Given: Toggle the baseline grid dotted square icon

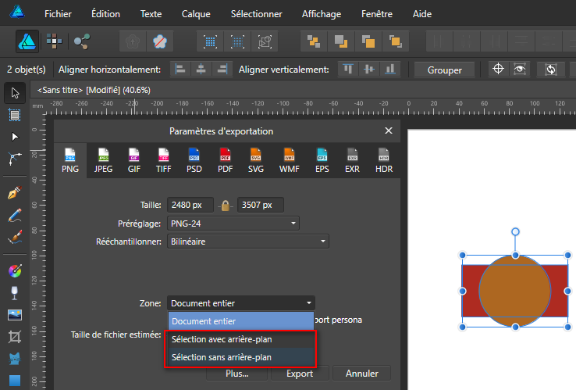Looking at the screenshot, I should [237, 41].
